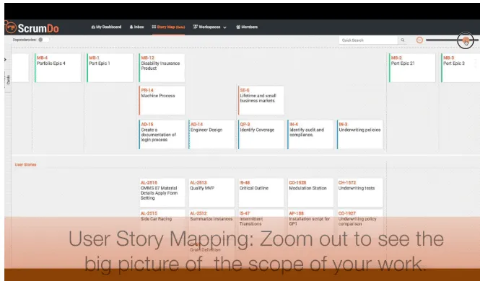Open card SE-6 Lifetime and small business markets
The width and height of the screenshot is (480, 281).
click(x=261, y=100)
